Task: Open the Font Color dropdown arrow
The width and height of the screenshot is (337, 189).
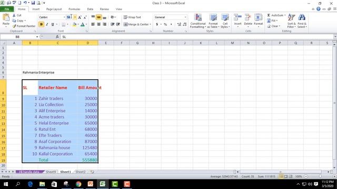Action: pyautogui.click(x=86, y=25)
